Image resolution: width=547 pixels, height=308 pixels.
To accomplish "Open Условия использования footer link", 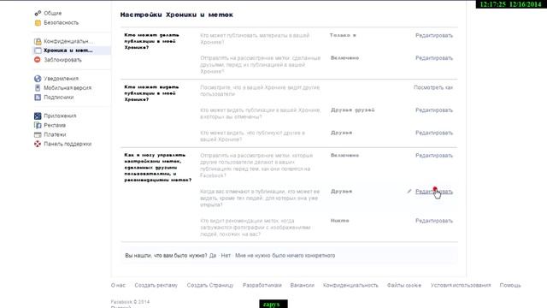I will tap(461, 285).
